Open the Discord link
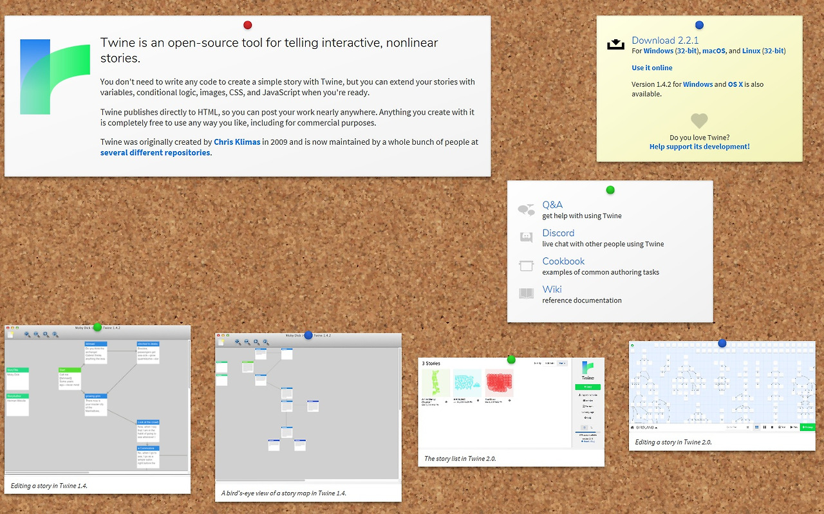The height and width of the screenshot is (514, 824). [x=558, y=233]
